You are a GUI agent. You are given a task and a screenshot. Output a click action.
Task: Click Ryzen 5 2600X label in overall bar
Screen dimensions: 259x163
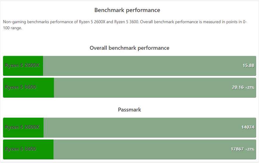point(22,65)
